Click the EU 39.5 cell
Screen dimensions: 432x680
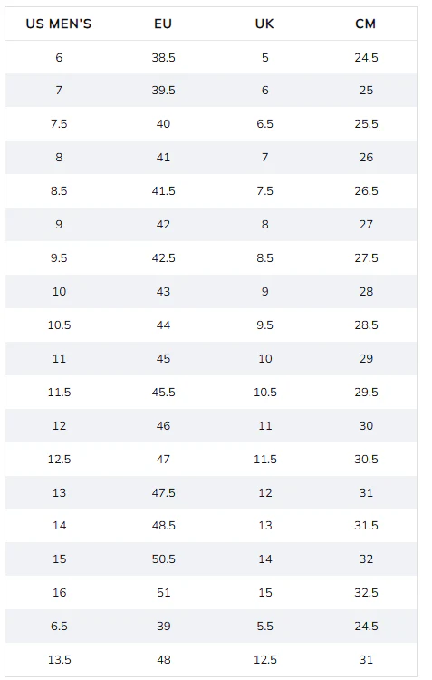(163, 90)
